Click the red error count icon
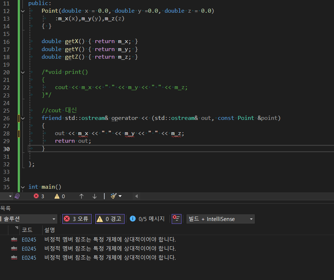Viewport: 334px width, 280px height. coord(36,196)
